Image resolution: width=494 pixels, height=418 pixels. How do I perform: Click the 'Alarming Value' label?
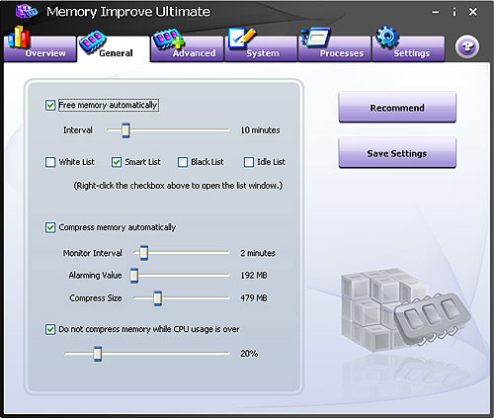(x=96, y=276)
